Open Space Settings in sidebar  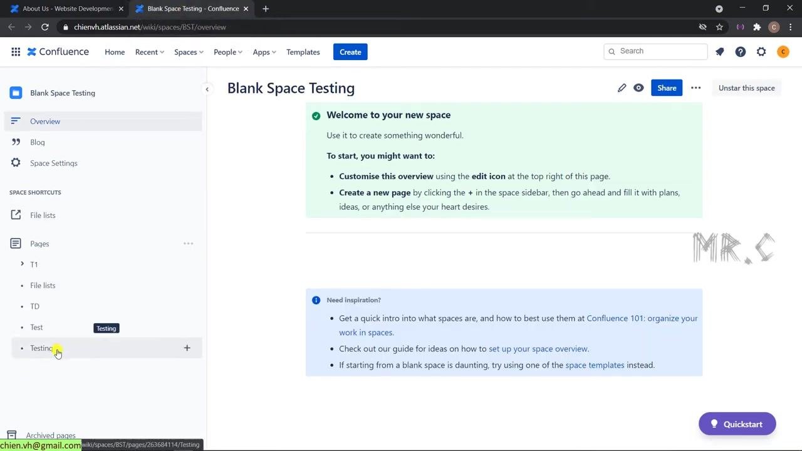(x=103, y=163)
